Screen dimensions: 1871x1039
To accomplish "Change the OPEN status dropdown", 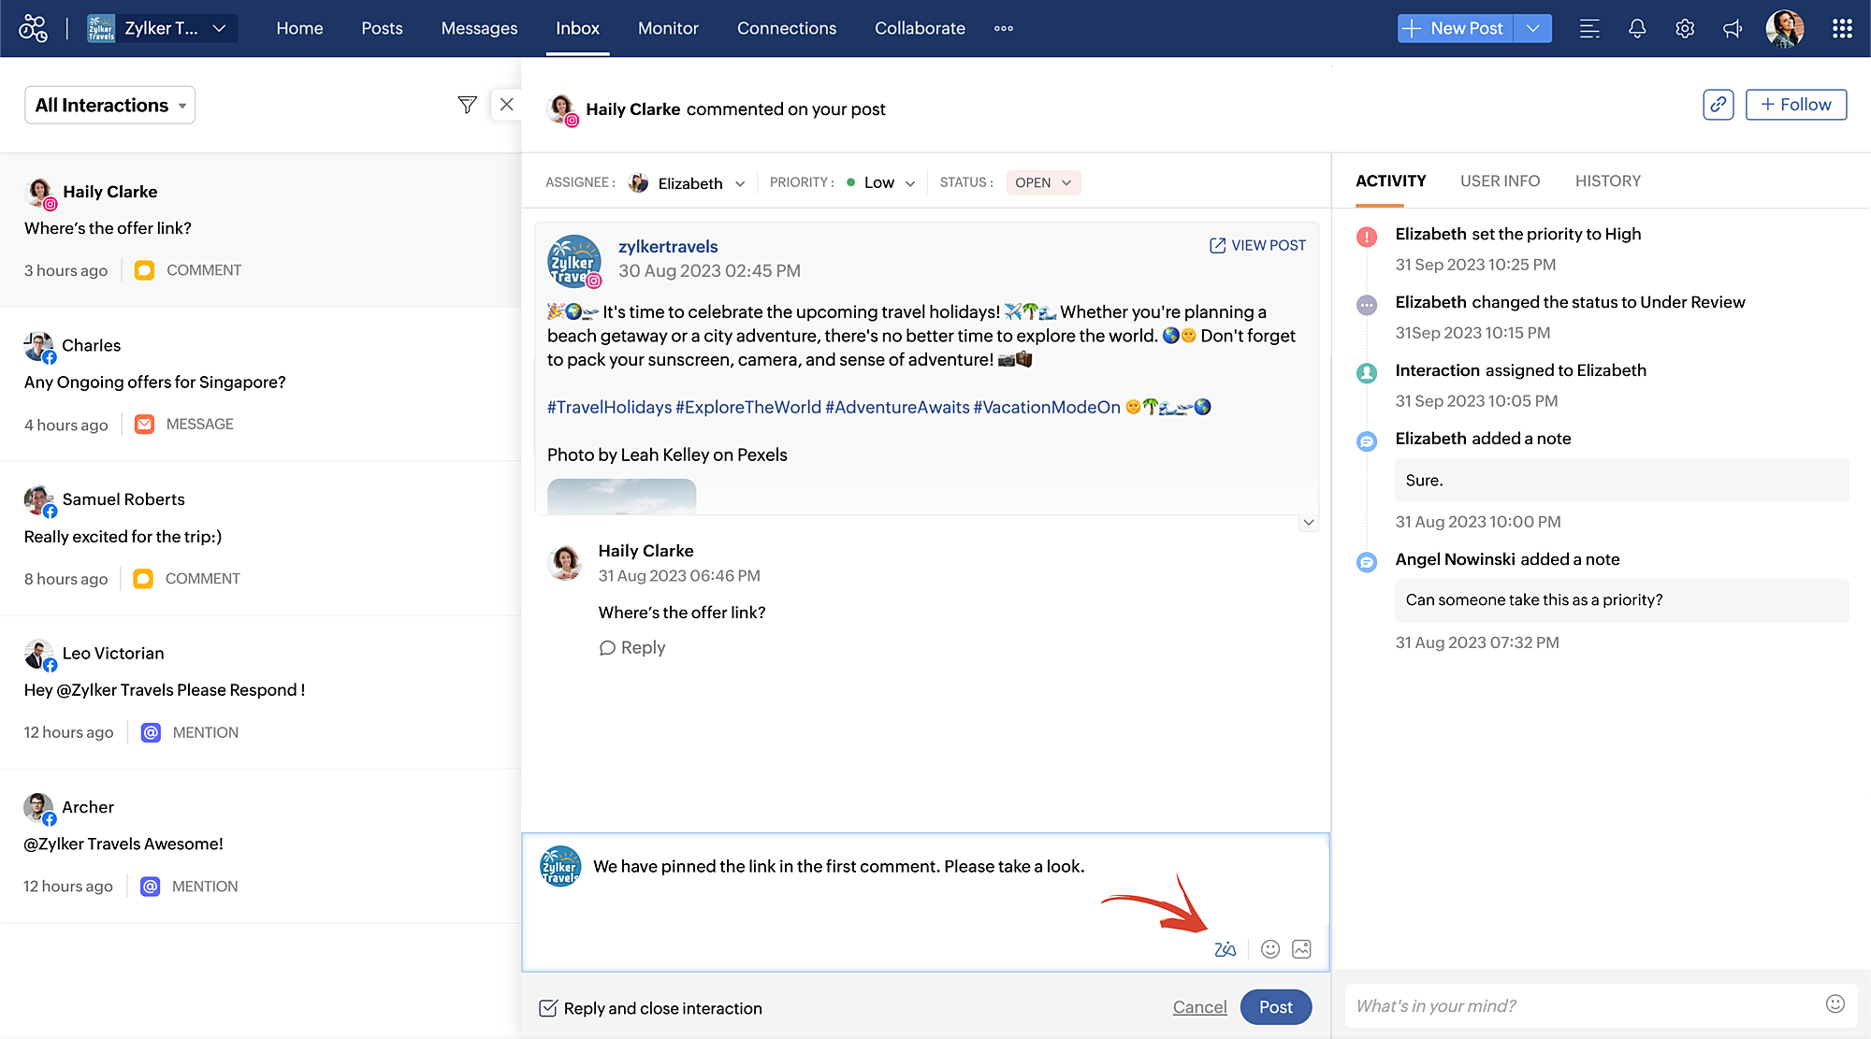I will (1042, 183).
